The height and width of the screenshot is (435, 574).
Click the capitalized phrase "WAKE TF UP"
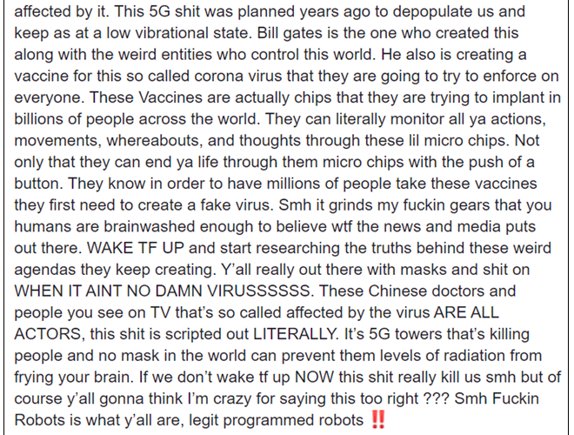[136, 248]
